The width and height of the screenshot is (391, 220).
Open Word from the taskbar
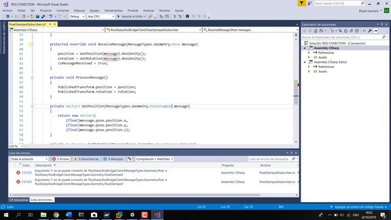point(69,215)
